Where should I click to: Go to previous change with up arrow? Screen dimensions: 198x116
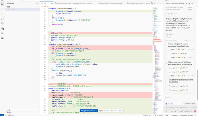(113, 111)
